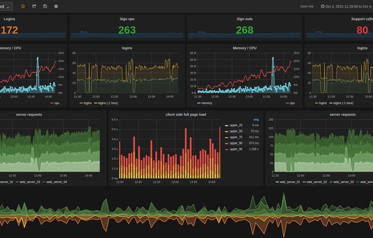This screenshot has height=238, width=373.
Task: Open logins graph title beneath Sign ups
Action: click(x=127, y=48)
